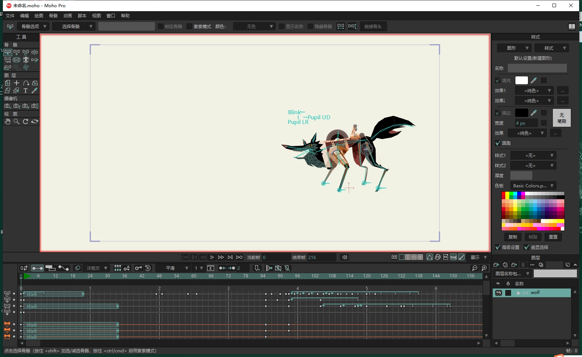Toggle the 高级设置 checkbox

click(498, 247)
